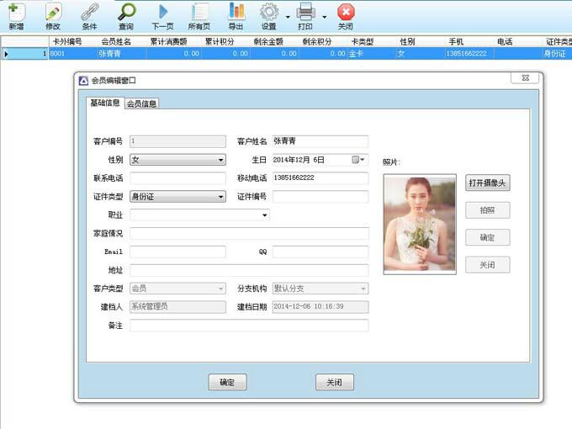The width and height of the screenshot is (572, 429).
Task: Click the 打印 (Print) printer icon
Action: pos(305,17)
